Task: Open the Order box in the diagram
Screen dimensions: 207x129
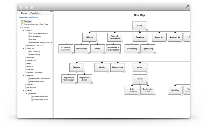Action: [x=140, y=67]
